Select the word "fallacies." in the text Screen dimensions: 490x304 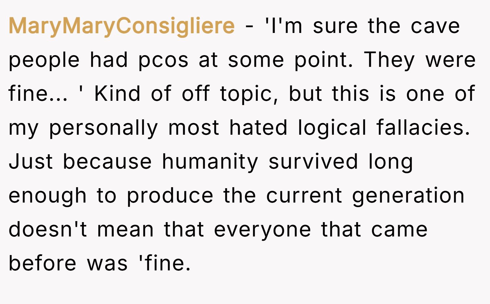click(x=423, y=128)
